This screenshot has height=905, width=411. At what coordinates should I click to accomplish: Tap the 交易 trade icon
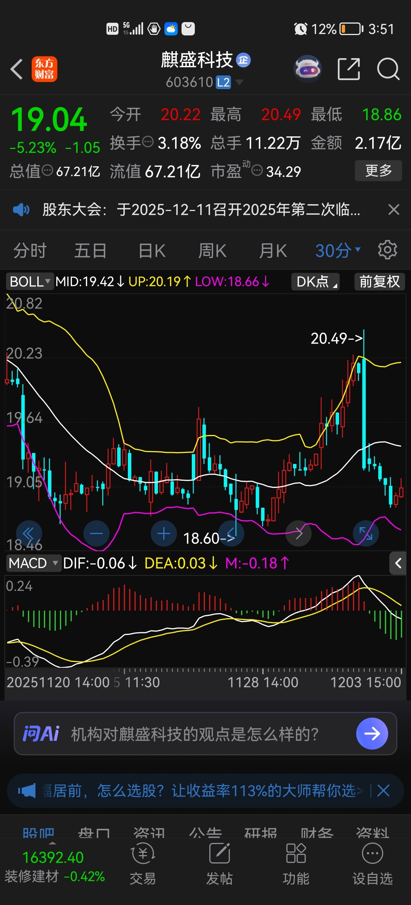(x=143, y=863)
